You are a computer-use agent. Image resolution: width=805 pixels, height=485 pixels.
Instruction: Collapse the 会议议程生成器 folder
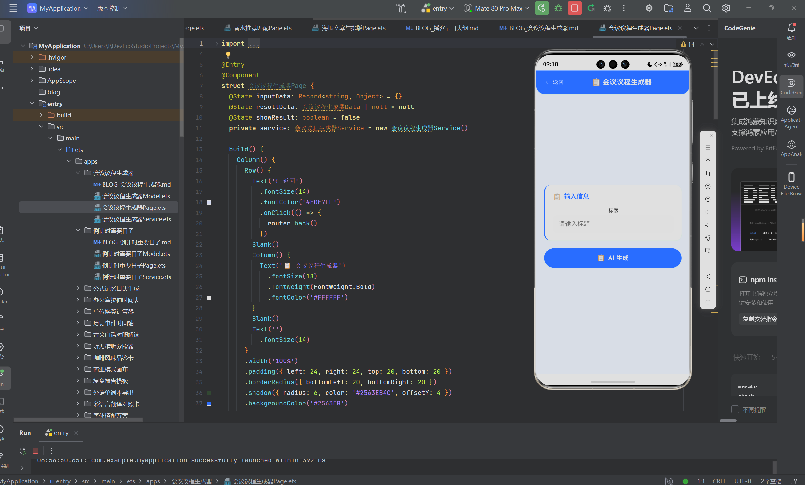[78, 173]
